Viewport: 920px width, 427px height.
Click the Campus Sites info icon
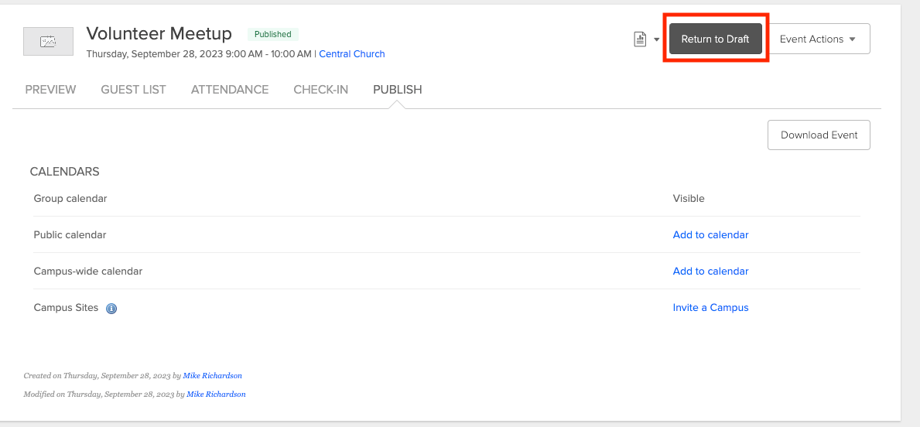[x=111, y=308]
